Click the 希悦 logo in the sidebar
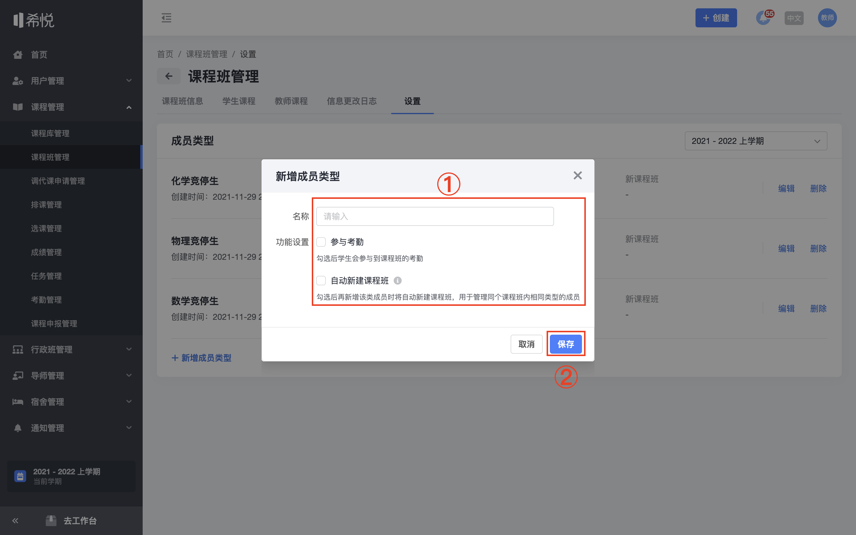Viewport: 856px width, 535px height. [34, 20]
